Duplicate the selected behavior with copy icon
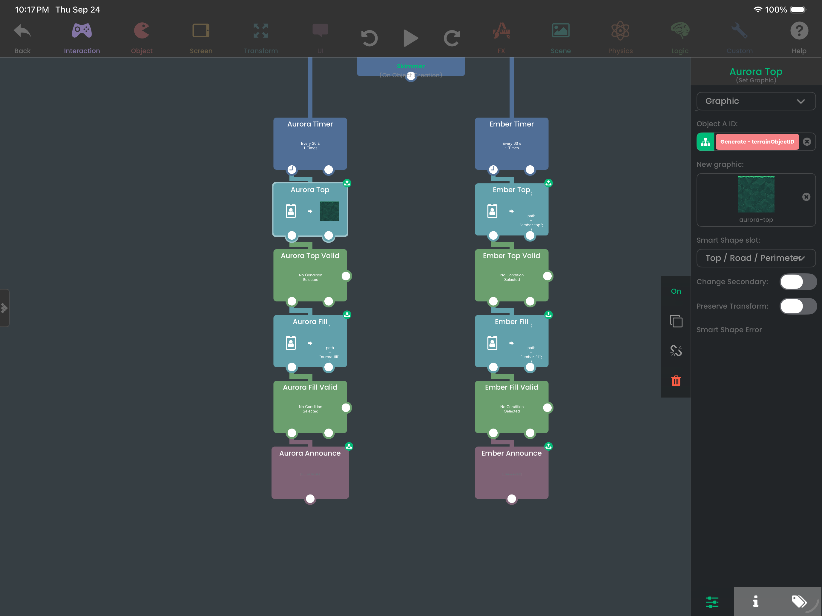This screenshot has width=822, height=616. 676,321
